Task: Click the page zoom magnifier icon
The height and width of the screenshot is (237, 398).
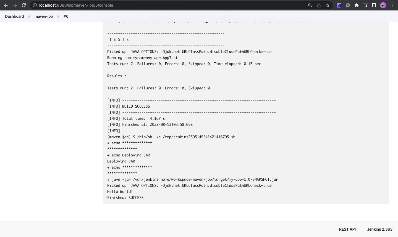Action: [x=310, y=5]
